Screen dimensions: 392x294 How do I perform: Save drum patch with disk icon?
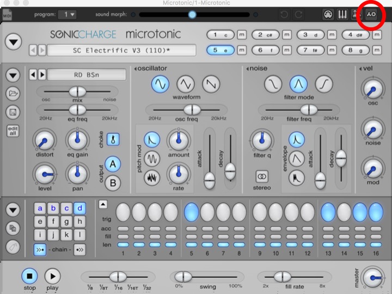(13, 112)
